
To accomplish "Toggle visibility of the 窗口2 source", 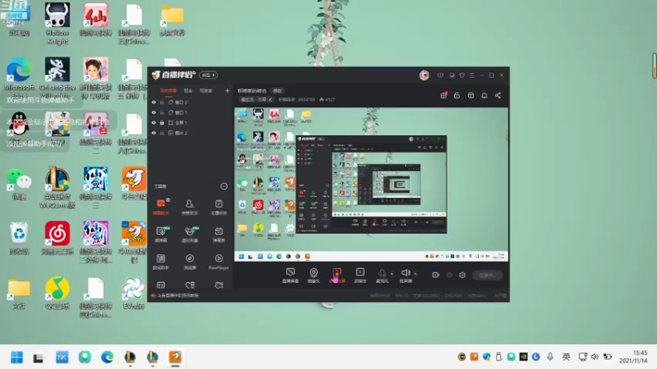I will pos(154,102).
